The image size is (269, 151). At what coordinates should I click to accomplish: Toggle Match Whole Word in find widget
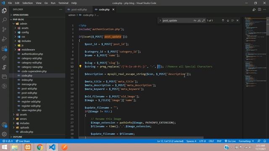pyautogui.click(x=199, y=21)
